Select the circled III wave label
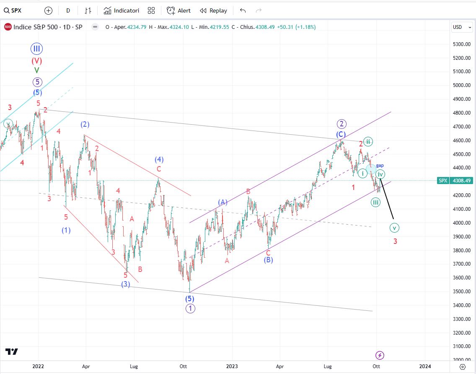This screenshot has height=374, width=476. pos(36,49)
